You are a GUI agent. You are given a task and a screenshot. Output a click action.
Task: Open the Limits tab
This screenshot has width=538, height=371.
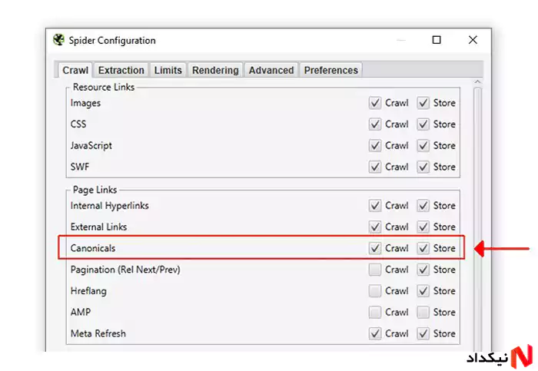168,71
